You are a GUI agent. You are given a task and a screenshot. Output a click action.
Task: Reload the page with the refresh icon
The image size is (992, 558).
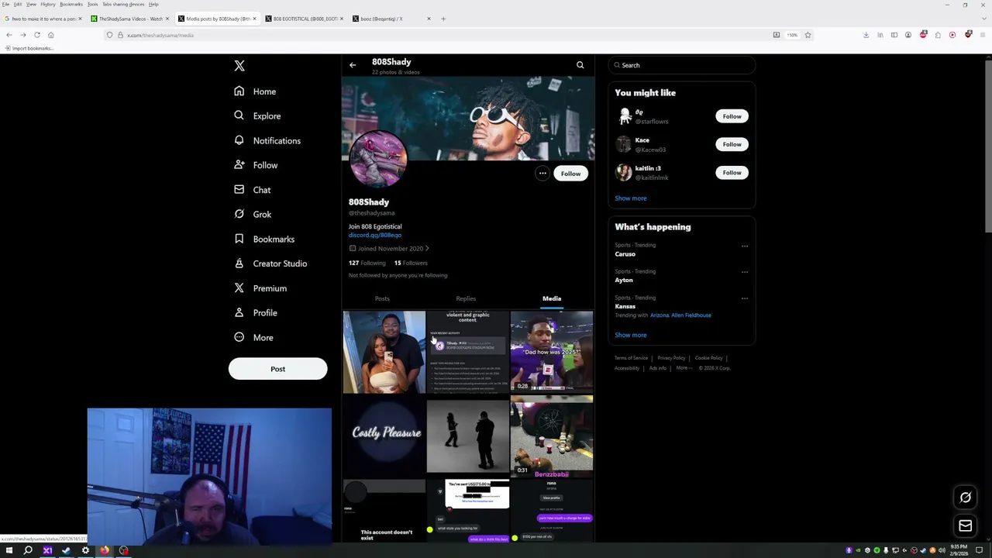pos(36,35)
